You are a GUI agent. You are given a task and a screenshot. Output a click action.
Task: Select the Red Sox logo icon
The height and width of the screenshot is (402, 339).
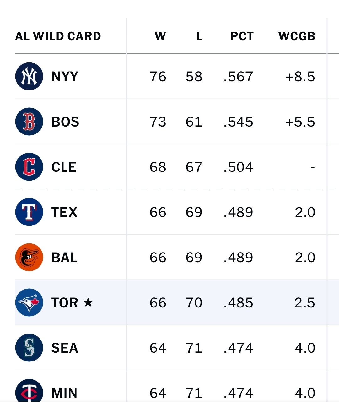[29, 122]
